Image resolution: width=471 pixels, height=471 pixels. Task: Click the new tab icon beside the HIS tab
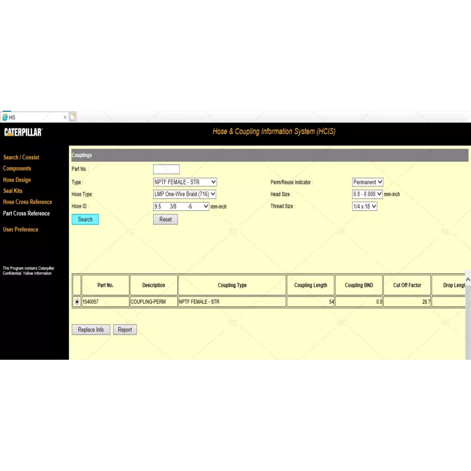click(73, 117)
